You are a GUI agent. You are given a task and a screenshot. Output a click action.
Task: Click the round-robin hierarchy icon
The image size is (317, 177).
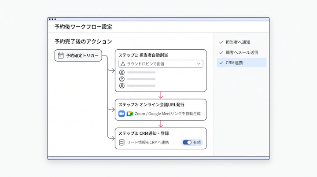(x=123, y=64)
